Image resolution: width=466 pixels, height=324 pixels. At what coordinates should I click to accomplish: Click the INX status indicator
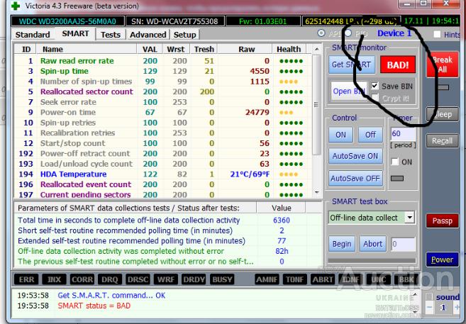point(54,279)
